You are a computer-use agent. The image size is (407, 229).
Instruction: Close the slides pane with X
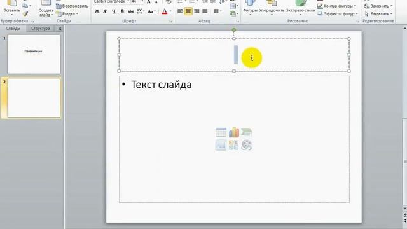(60, 29)
